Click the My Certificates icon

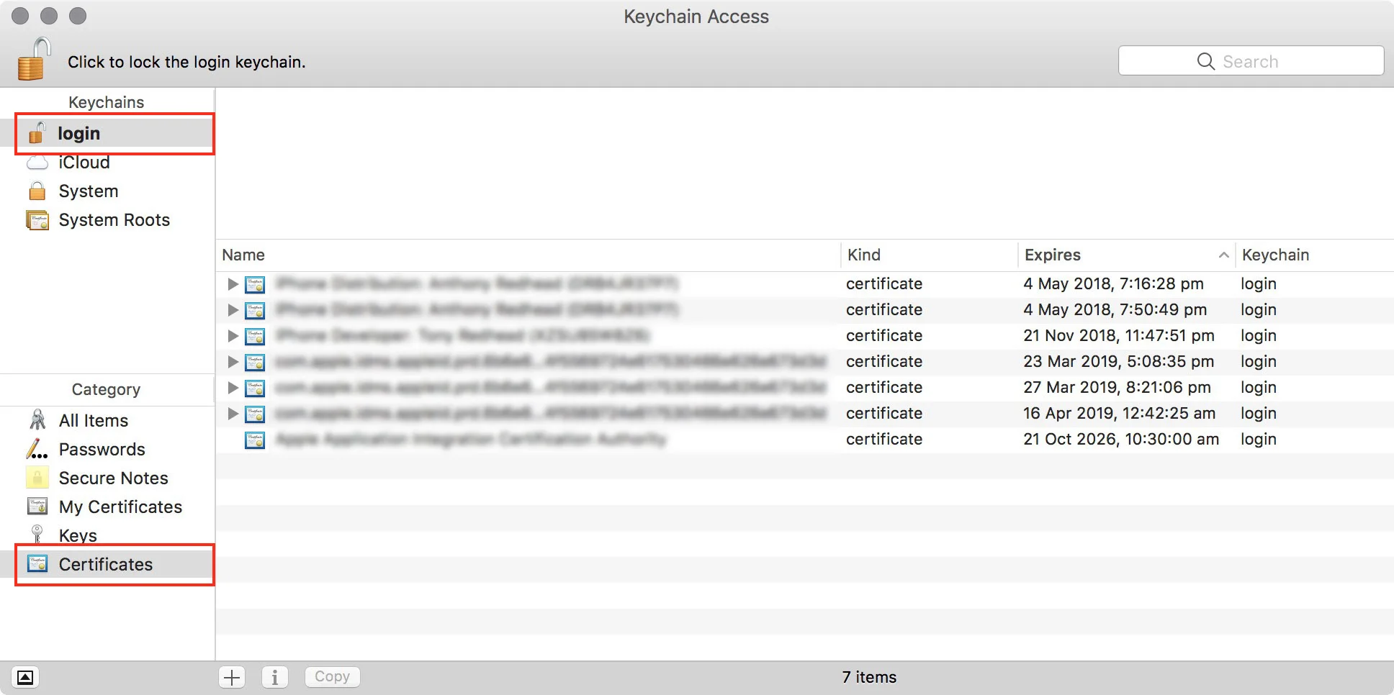point(37,507)
